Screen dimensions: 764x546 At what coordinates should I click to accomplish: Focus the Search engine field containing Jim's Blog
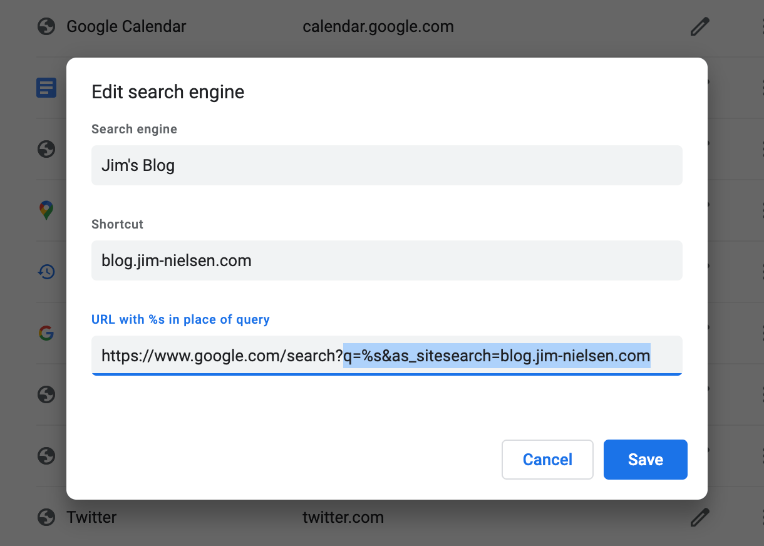[387, 165]
